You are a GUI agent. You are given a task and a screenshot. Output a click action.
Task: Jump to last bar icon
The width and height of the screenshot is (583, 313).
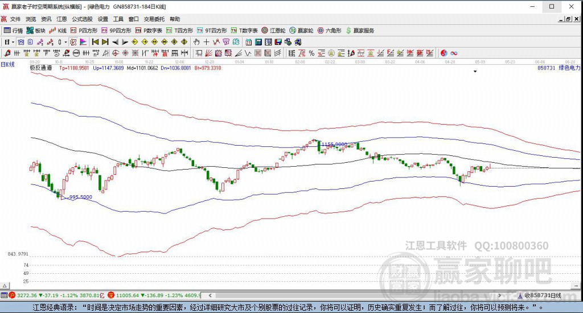[105, 42]
